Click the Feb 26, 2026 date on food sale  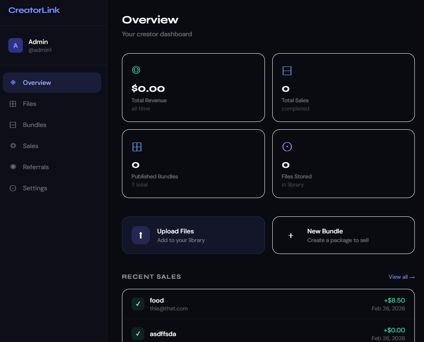pyautogui.click(x=388, y=309)
